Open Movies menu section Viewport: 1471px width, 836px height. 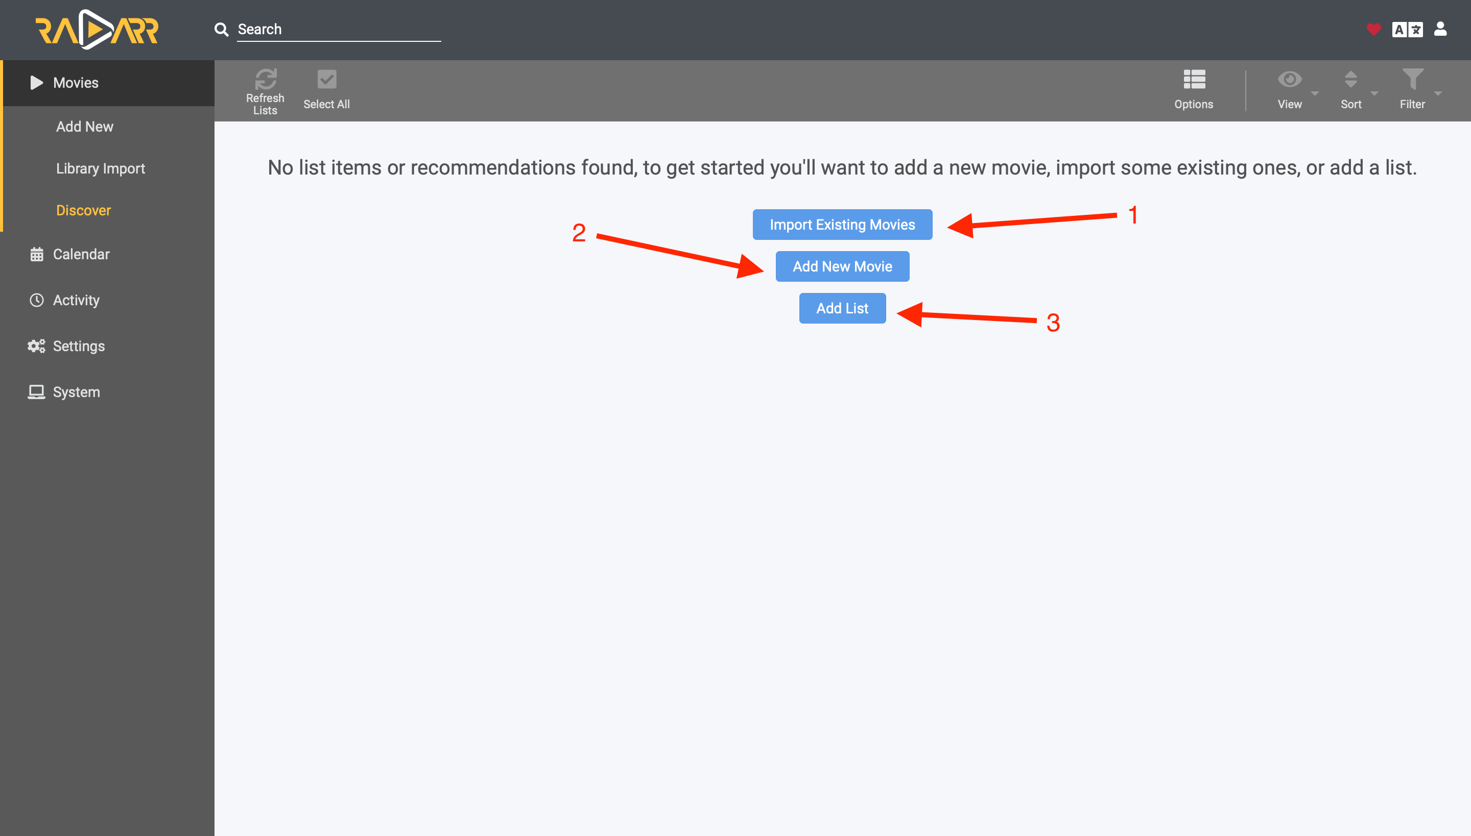(x=107, y=83)
